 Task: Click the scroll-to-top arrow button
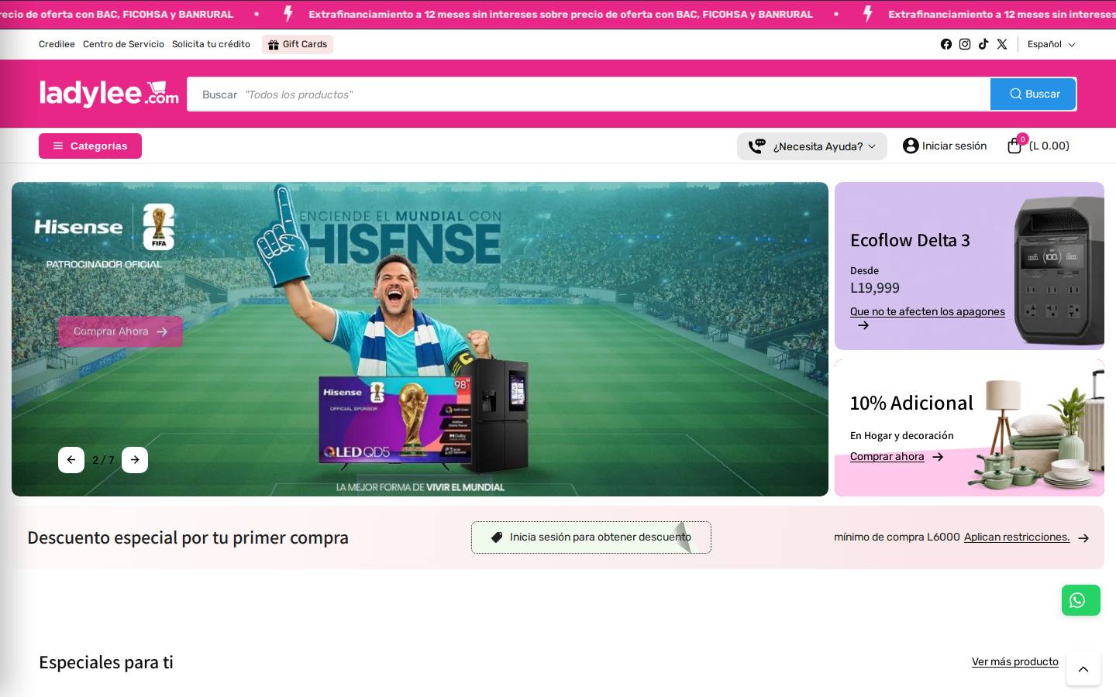coord(1083,669)
